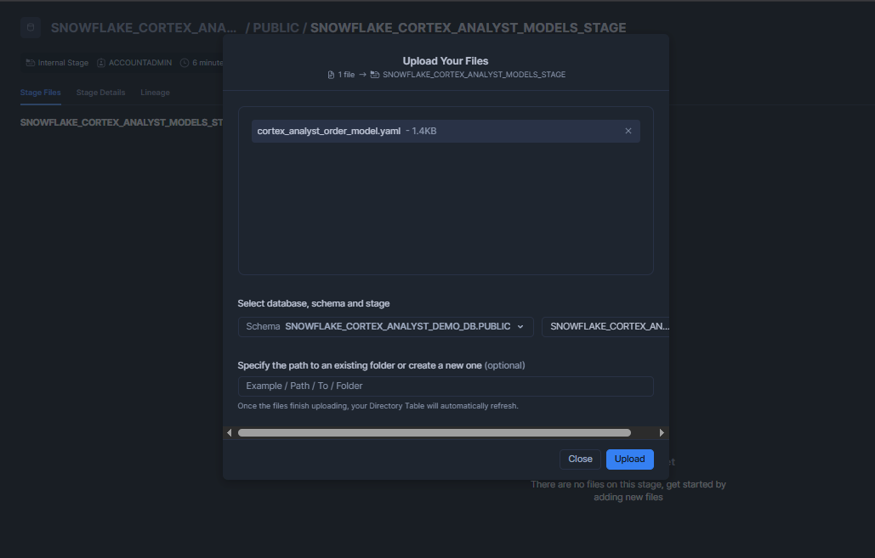Click the ACCOUNTADMIN user icon
Image resolution: width=875 pixels, height=558 pixels.
pyautogui.click(x=99, y=62)
